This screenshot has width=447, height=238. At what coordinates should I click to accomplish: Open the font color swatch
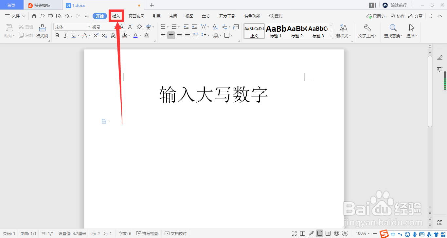pyautogui.click(x=135, y=35)
